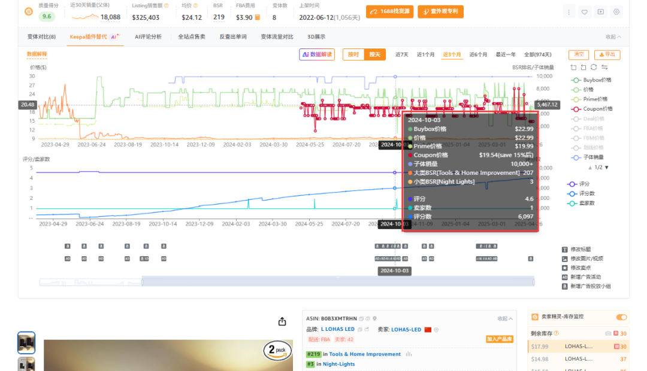Switch to the AI评论分析 tab
The width and height of the screenshot is (647, 371).
[x=148, y=37]
